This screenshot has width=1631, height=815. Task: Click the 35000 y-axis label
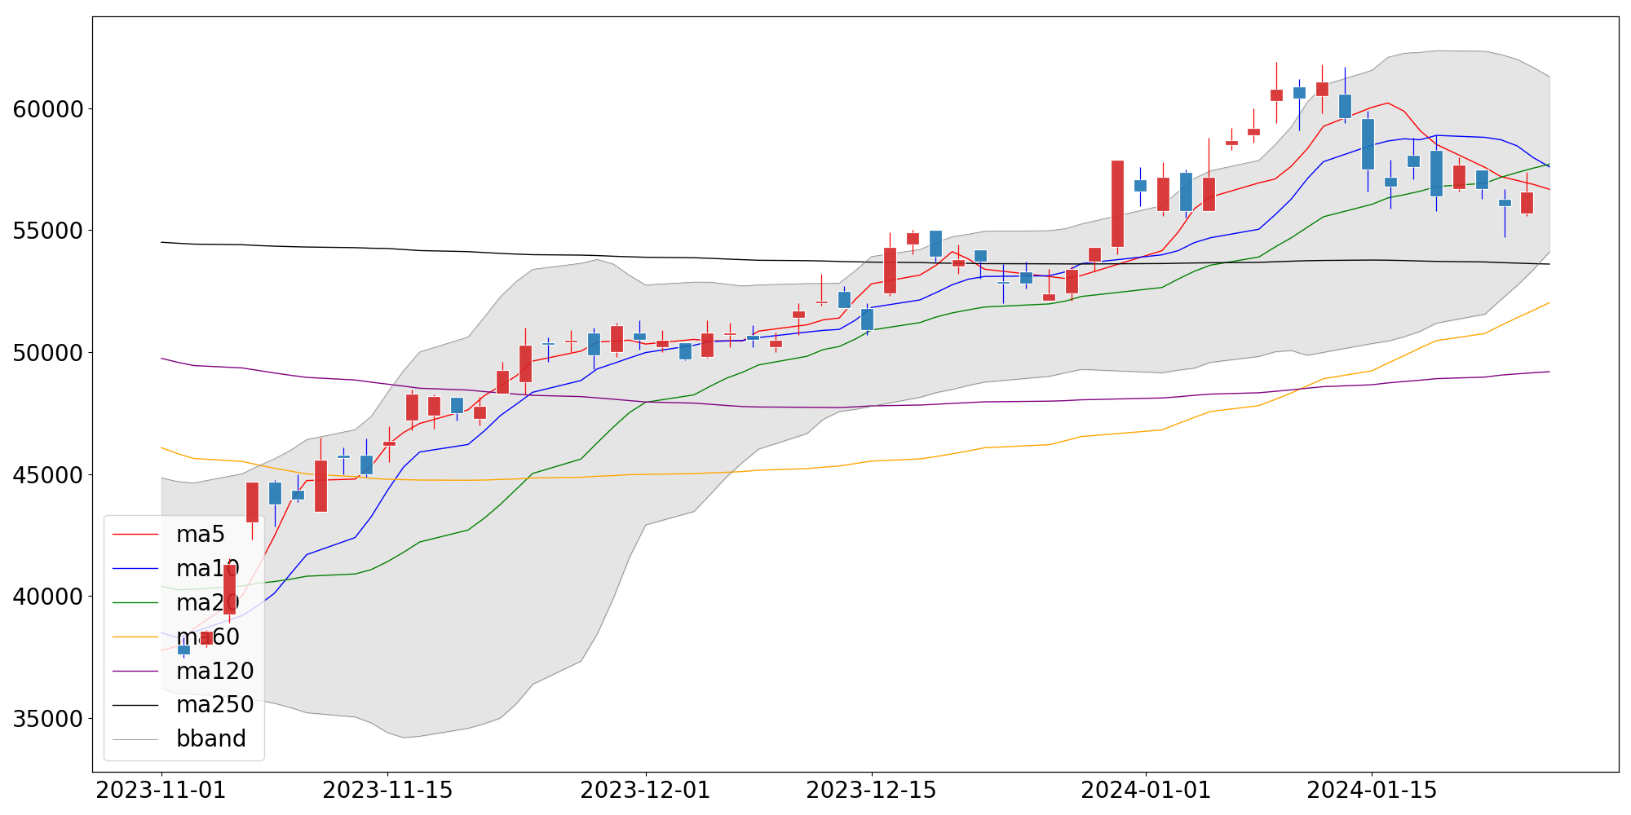[48, 719]
